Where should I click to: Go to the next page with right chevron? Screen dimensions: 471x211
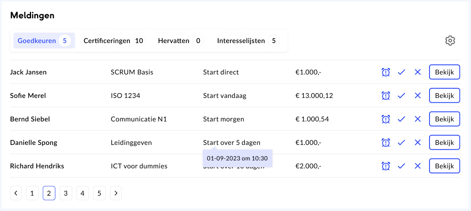coord(116,193)
